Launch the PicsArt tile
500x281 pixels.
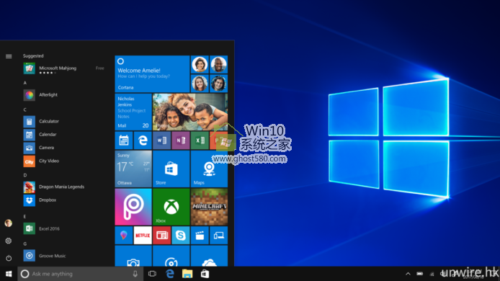[x=133, y=207]
